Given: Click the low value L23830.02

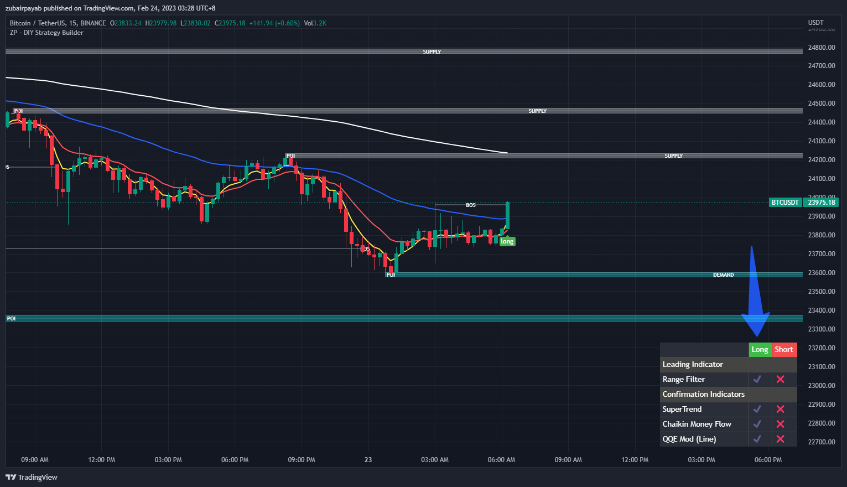Looking at the screenshot, I should tap(195, 23).
